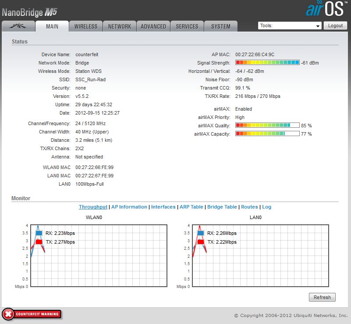Click the Channel Width value 40 MHz (Upper)

(92, 132)
